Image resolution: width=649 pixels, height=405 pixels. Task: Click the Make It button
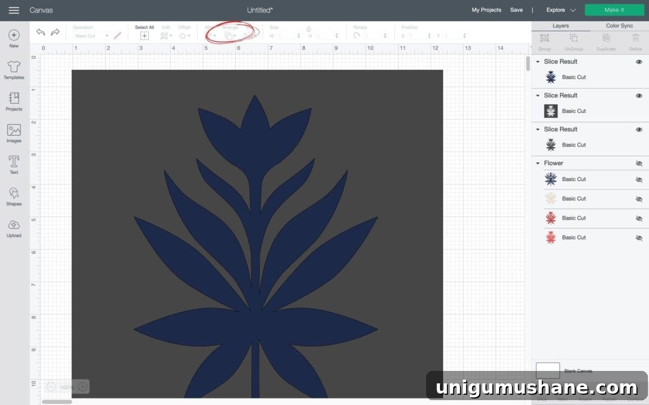click(x=614, y=10)
